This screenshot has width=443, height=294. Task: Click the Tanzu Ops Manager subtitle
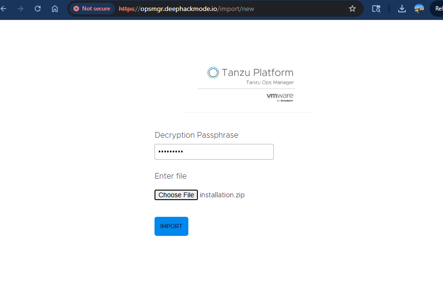pyautogui.click(x=270, y=82)
